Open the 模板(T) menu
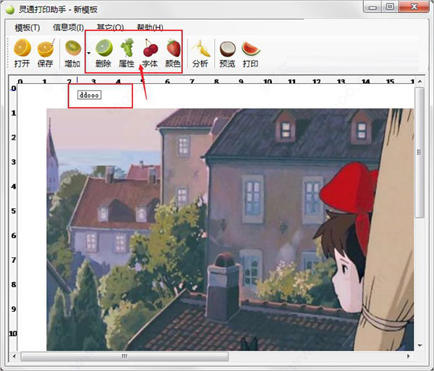434x371 pixels. (x=27, y=27)
